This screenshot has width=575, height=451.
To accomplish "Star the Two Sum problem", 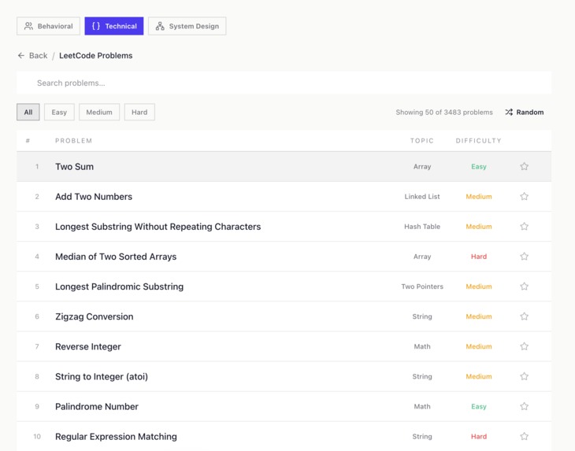I will click(524, 166).
